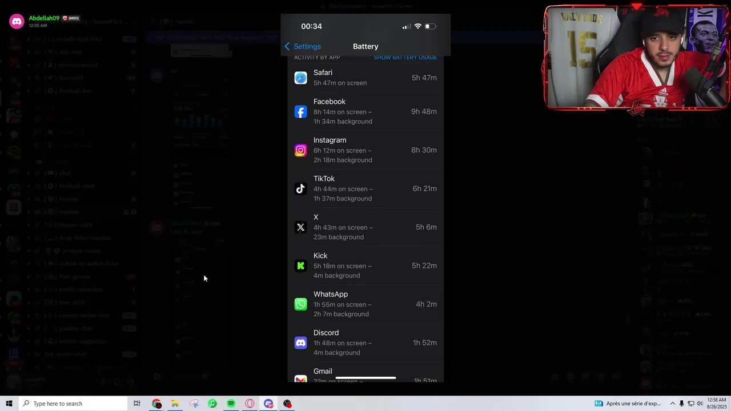Open Spotify from taskbar
This screenshot has height=411, width=731.
[231, 404]
